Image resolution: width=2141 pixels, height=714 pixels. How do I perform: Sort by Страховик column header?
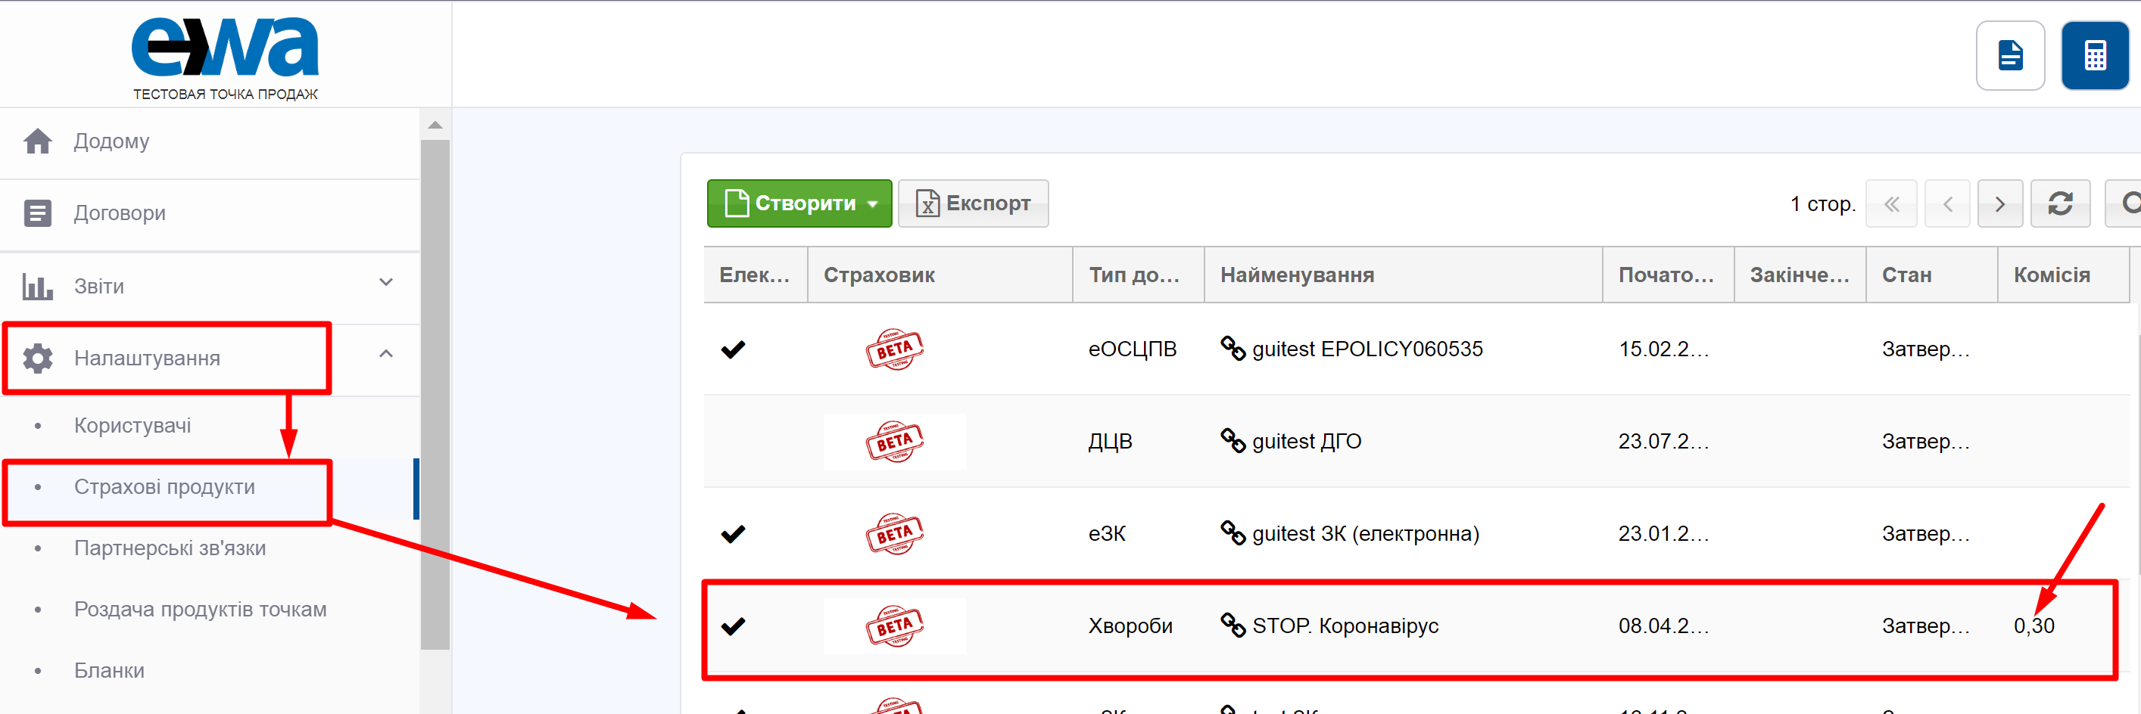(940, 275)
